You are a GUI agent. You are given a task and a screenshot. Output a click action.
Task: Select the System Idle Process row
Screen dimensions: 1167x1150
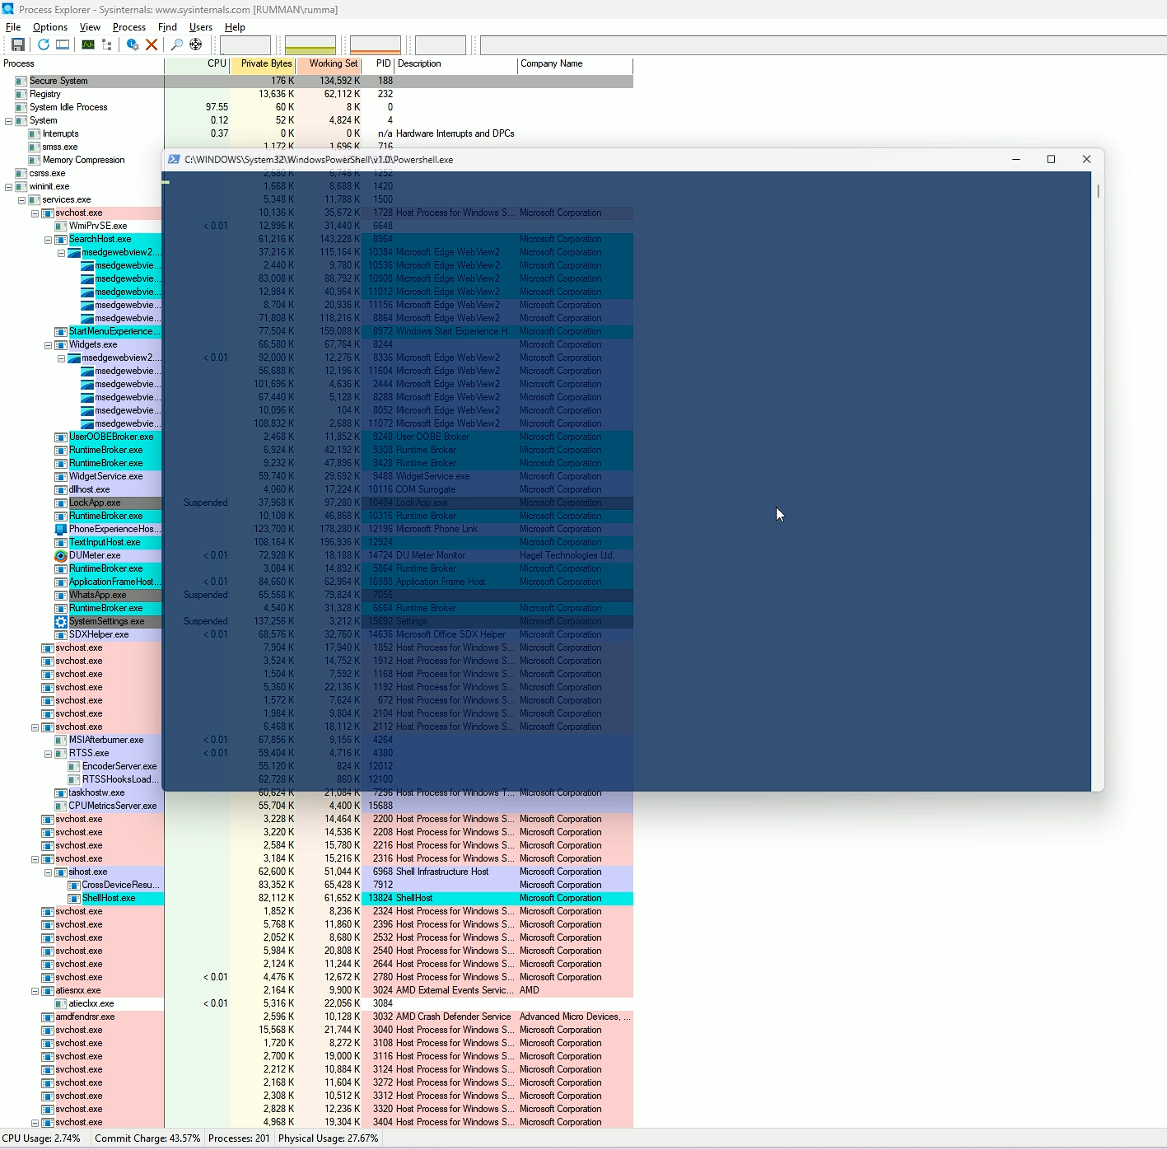(316, 107)
